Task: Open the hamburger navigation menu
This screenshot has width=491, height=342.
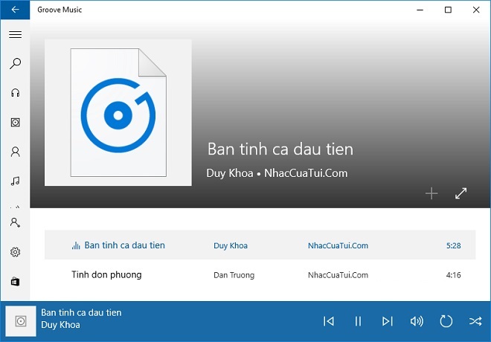Action: point(15,35)
